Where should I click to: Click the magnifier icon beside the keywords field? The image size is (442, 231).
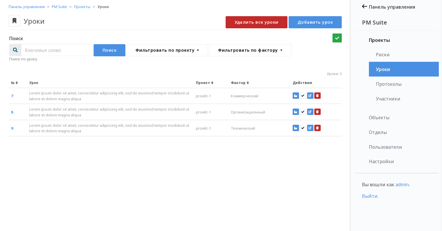(x=15, y=50)
